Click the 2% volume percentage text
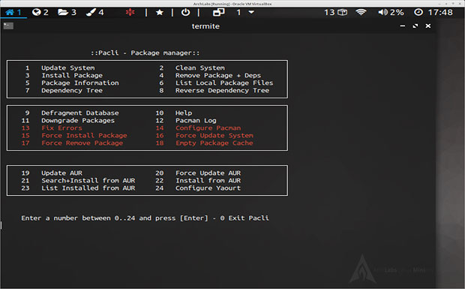This screenshot has width=465, height=289. (x=397, y=12)
